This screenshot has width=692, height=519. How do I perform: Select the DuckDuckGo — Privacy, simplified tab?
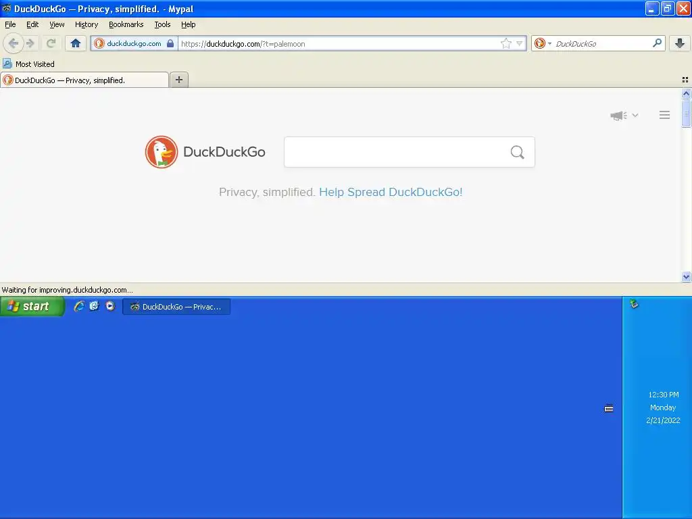point(84,80)
